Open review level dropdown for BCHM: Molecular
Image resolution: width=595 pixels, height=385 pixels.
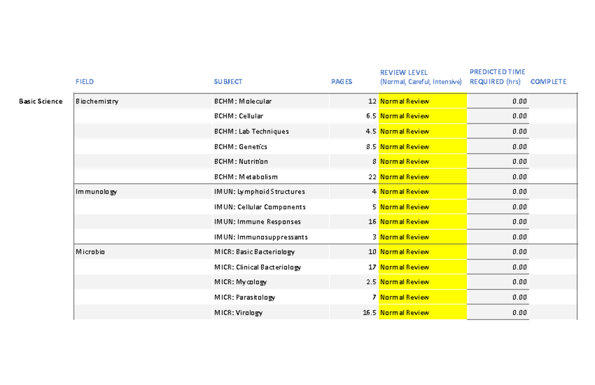[x=422, y=101]
